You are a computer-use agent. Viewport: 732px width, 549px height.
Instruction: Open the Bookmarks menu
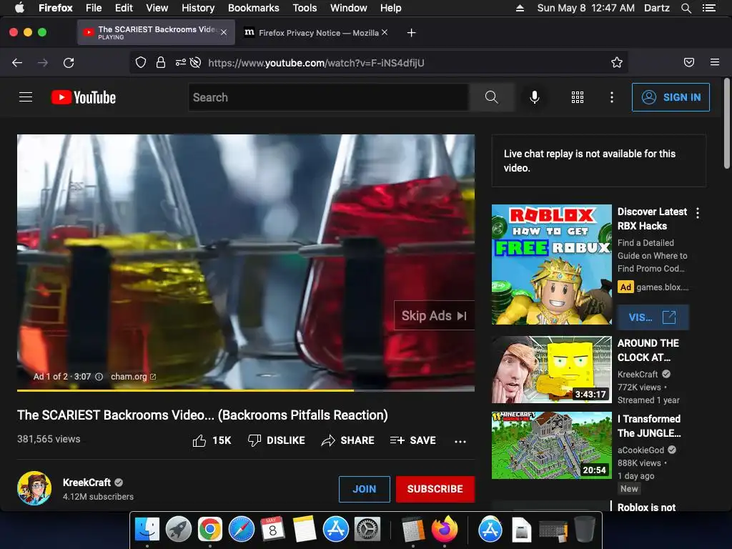pyautogui.click(x=254, y=8)
